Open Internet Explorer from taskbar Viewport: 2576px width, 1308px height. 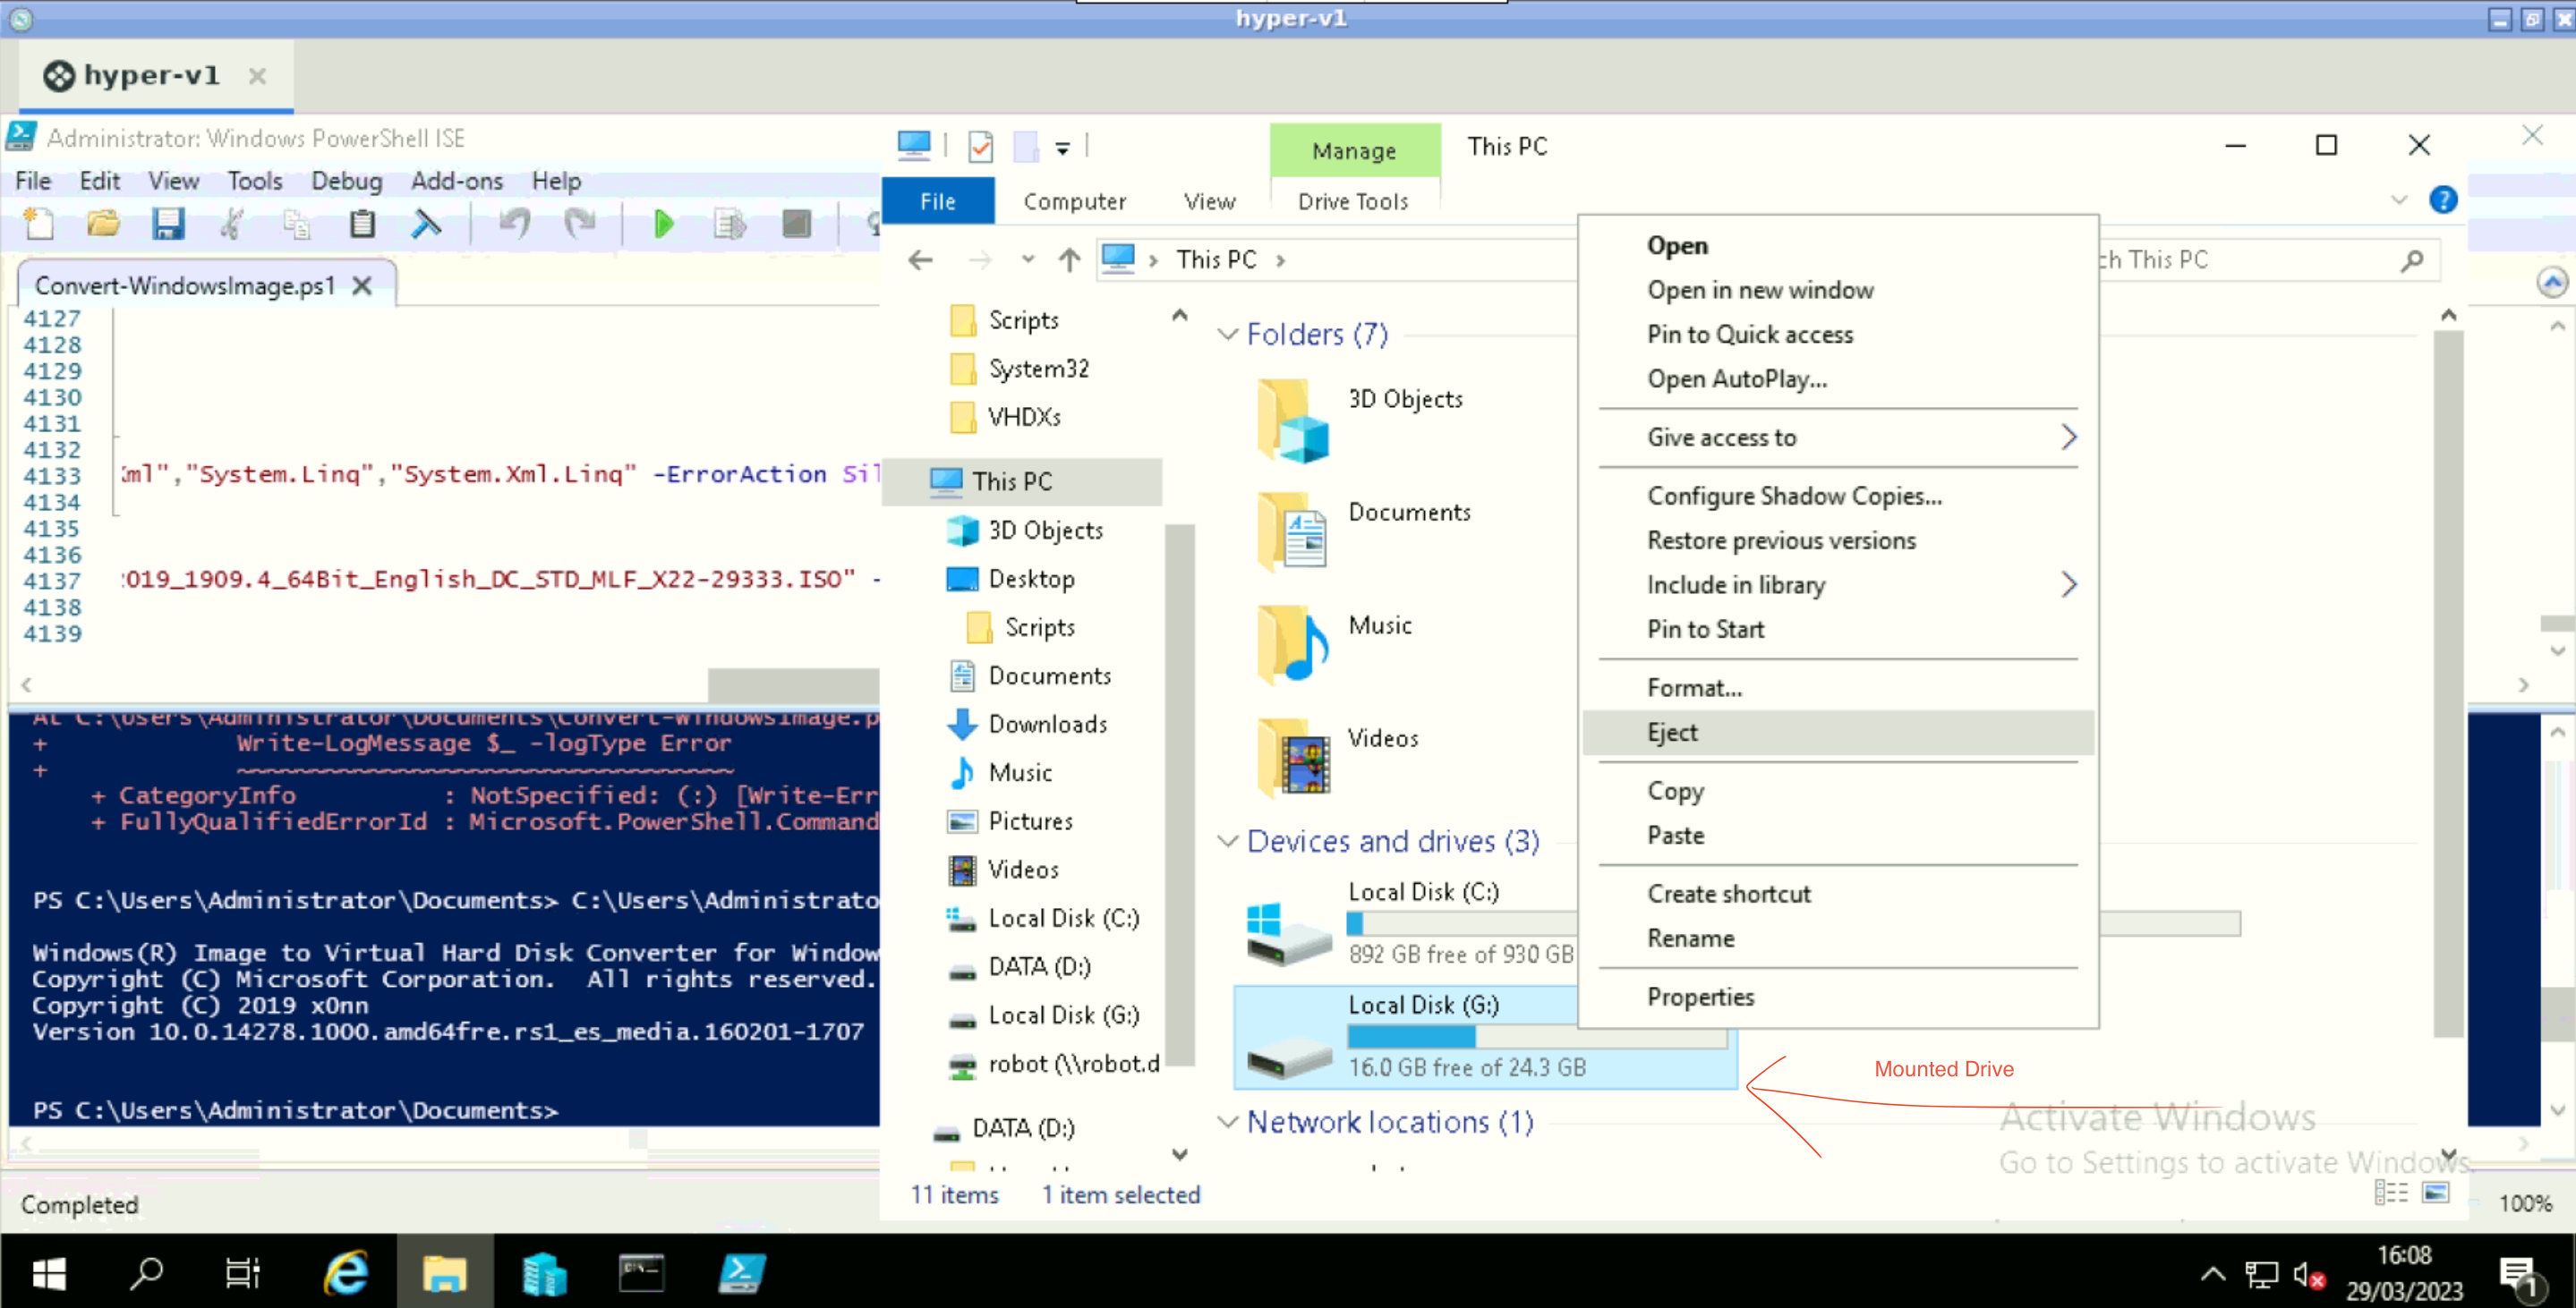click(346, 1273)
